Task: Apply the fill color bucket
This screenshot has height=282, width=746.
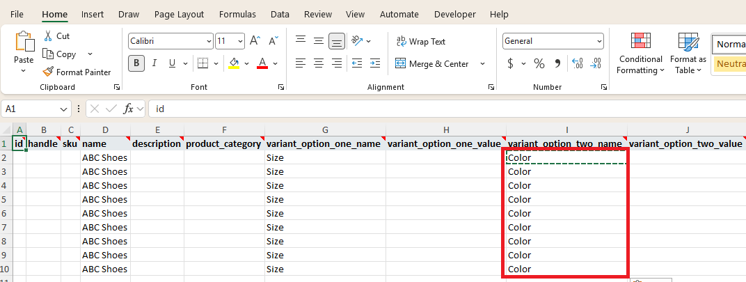Action: (x=234, y=63)
